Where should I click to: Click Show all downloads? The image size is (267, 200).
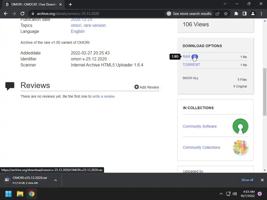247,180
